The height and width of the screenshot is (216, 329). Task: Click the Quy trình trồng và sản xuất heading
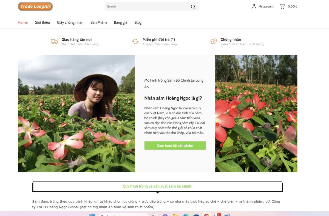157,186
